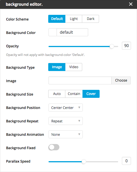
Task: Select the Light color scheme
Action: coord(74,19)
